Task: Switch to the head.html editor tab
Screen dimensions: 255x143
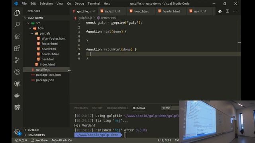Action: pos(141,11)
